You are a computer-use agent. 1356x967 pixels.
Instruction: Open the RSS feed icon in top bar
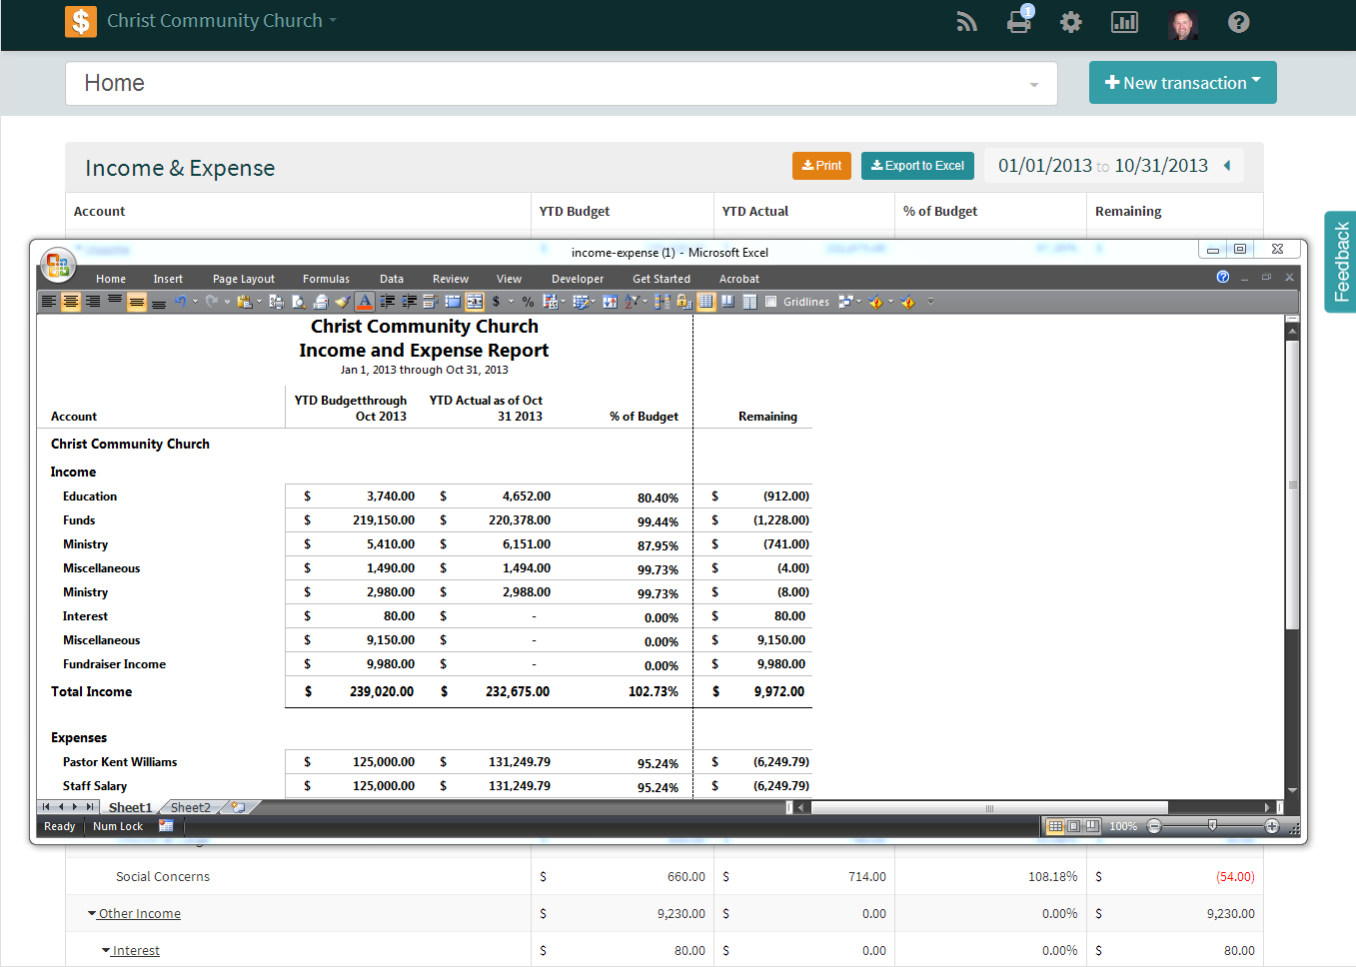966,22
